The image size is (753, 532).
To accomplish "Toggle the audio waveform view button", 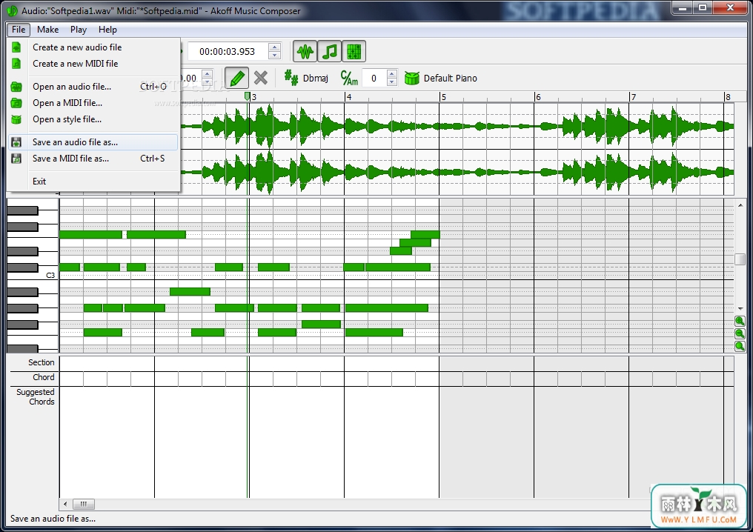I will pos(305,51).
